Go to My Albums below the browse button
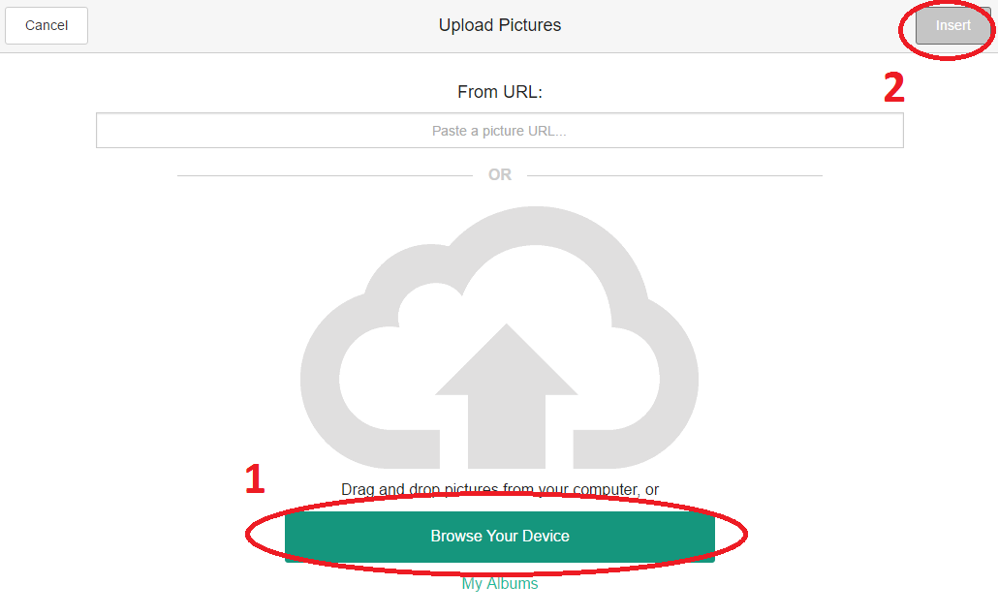 (x=500, y=584)
